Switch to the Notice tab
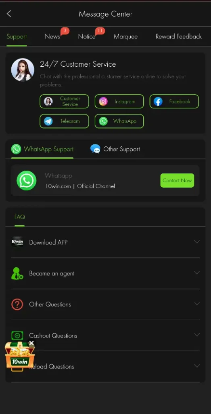The width and height of the screenshot is (211, 414). point(87,36)
